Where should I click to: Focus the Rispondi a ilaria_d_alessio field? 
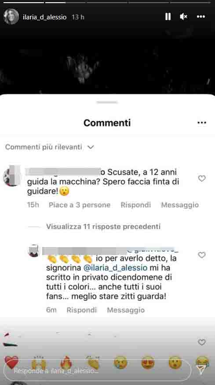(x=97, y=371)
